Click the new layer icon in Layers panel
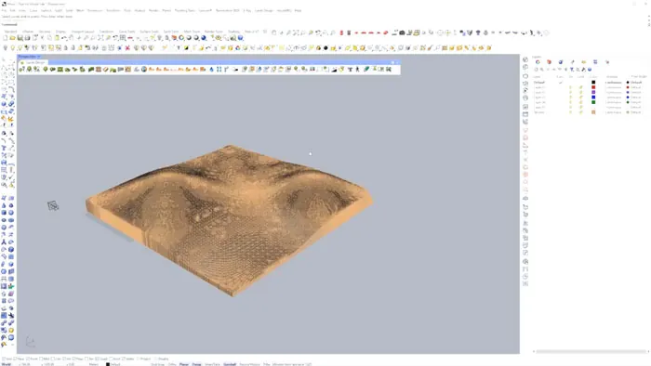The width and height of the screenshot is (651, 366). pyautogui.click(x=536, y=70)
